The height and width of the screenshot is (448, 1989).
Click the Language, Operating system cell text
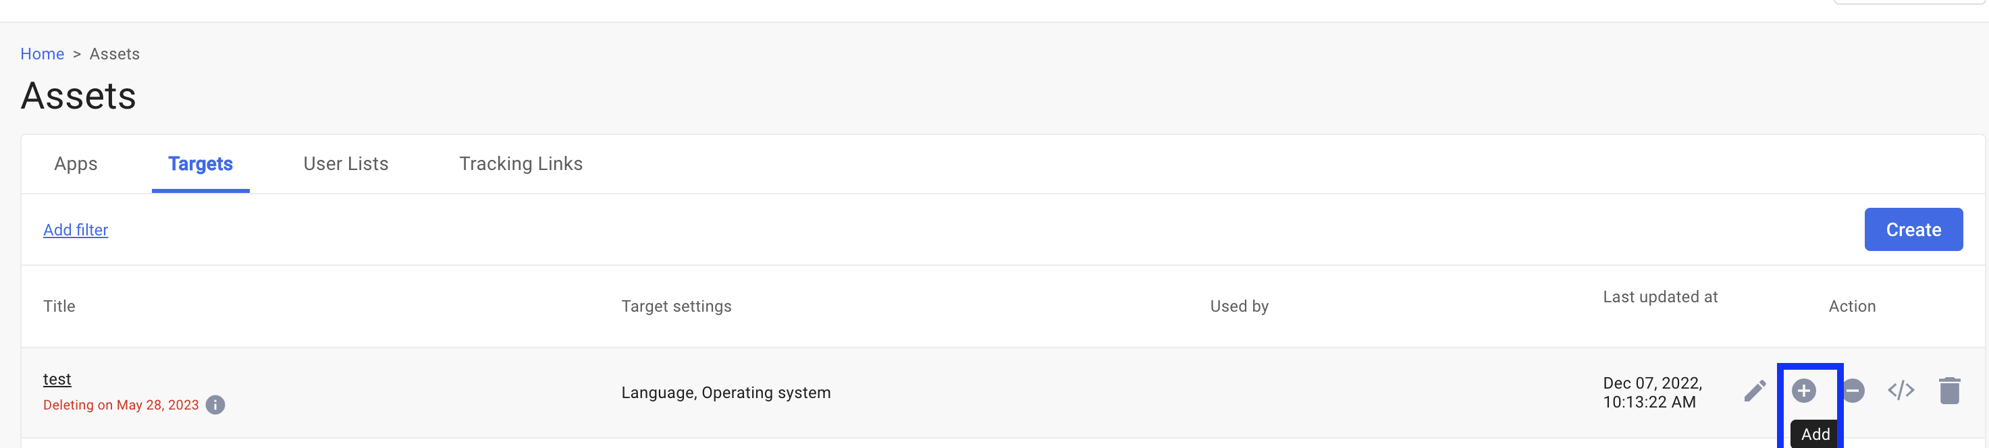[x=725, y=393]
